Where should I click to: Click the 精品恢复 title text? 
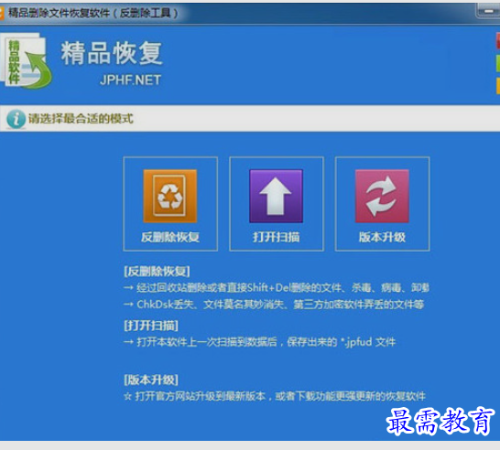(x=112, y=53)
